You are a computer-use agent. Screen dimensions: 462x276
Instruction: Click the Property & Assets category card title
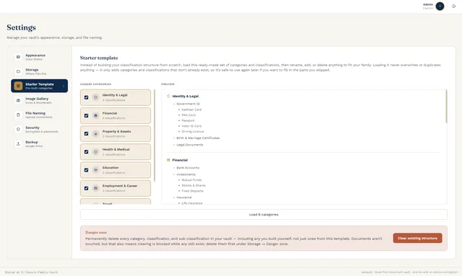[x=117, y=132]
